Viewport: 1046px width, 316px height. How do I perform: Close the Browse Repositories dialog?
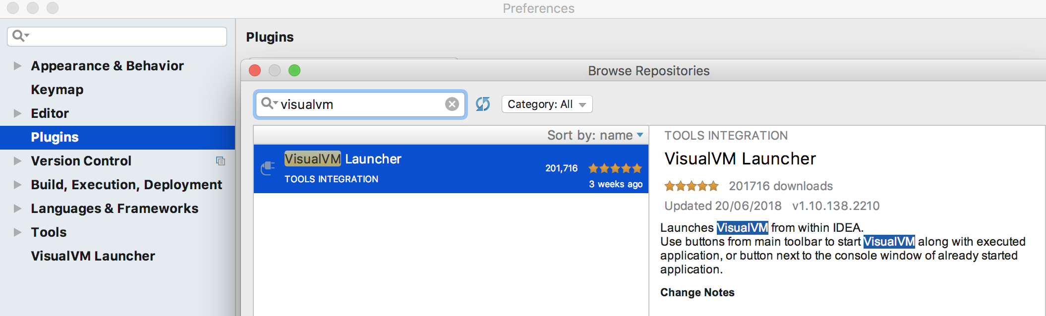255,70
